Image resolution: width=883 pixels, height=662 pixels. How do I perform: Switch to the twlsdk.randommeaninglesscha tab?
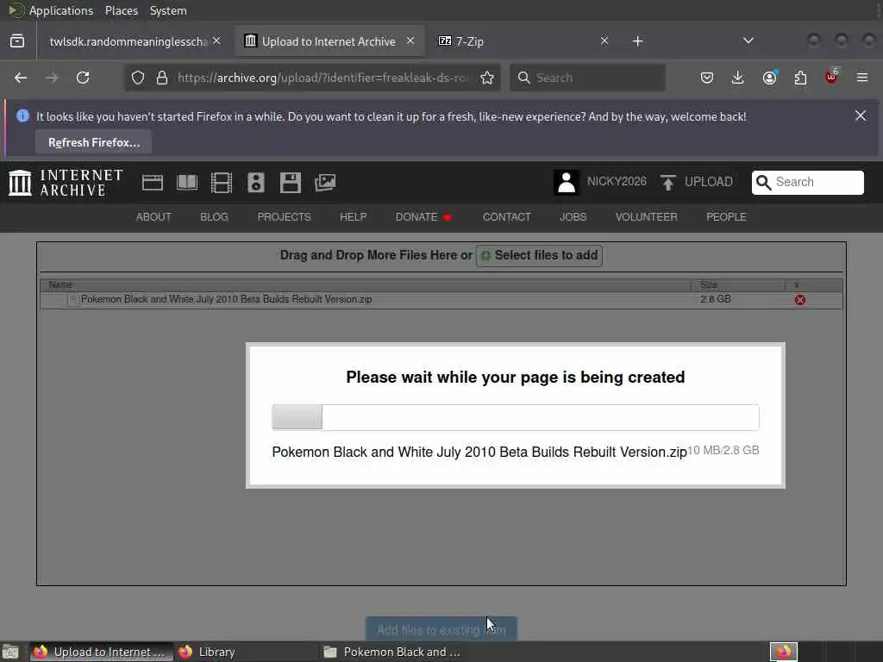[x=128, y=41]
